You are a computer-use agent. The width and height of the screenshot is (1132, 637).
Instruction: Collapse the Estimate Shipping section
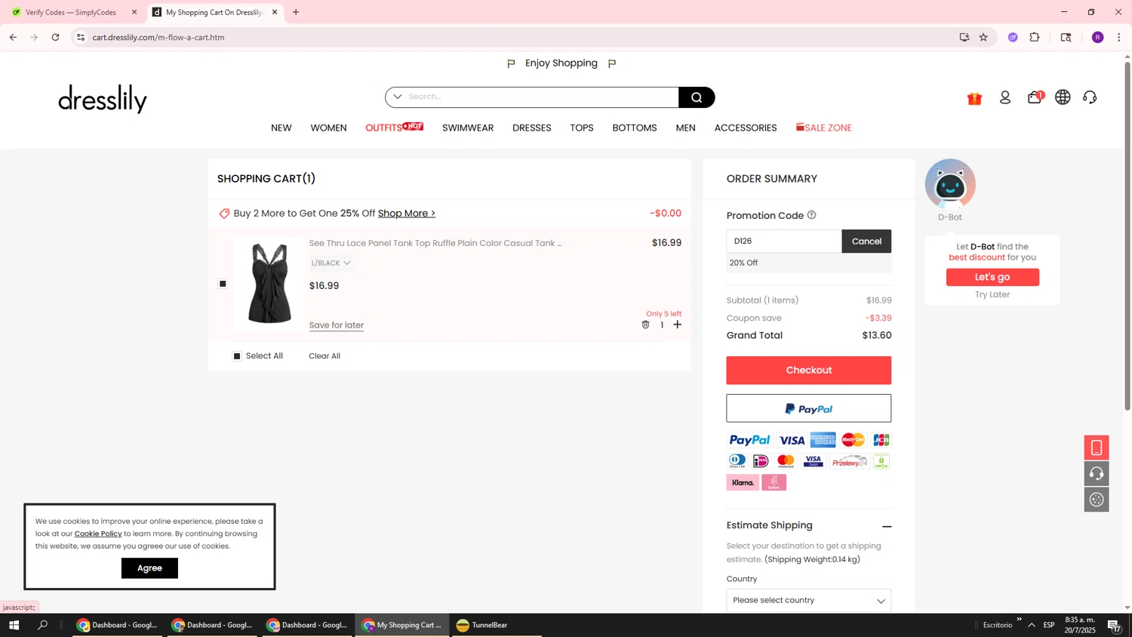coord(887,526)
